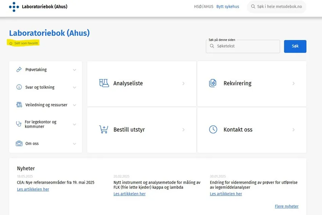Expand Veiledning og ressurser chevron

tap(74, 105)
